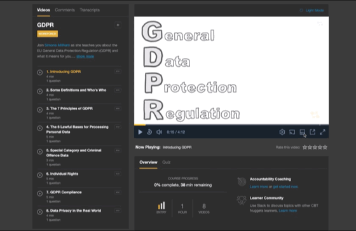This screenshot has width=356, height=231.
Task: Mute the video volume icon
Action: pos(159,132)
